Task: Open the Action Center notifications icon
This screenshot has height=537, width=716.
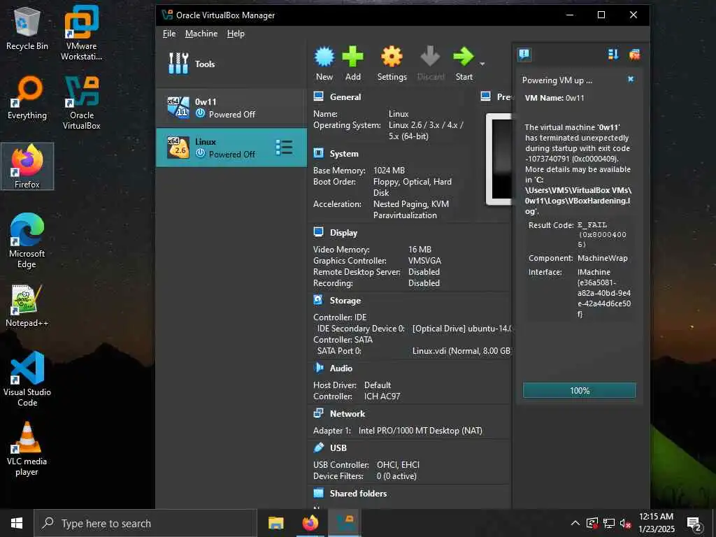Action: click(x=694, y=524)
